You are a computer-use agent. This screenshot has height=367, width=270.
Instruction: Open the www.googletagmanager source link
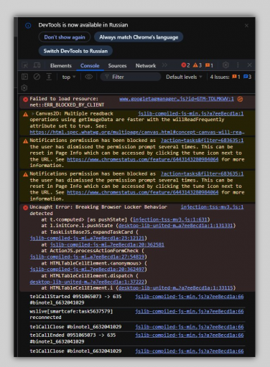click(177, 99)
